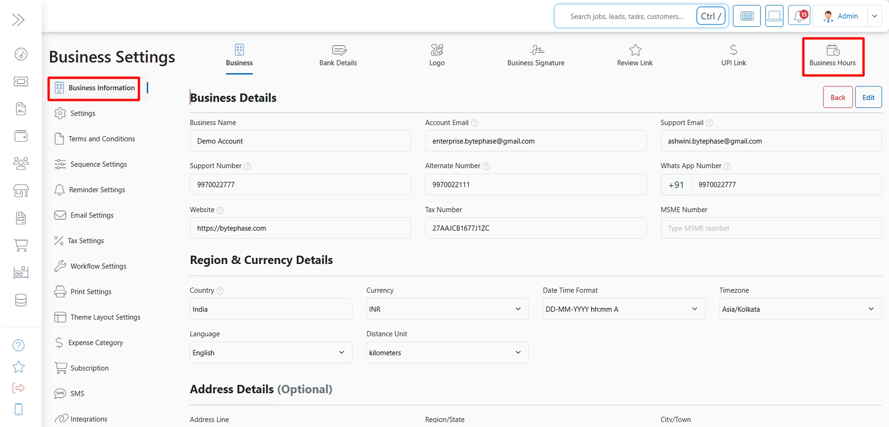Image resolution: width=889 pixels, height=427 pixels.
Task: Click the Account Email help tooltip circle
Action: click(475, 123)
